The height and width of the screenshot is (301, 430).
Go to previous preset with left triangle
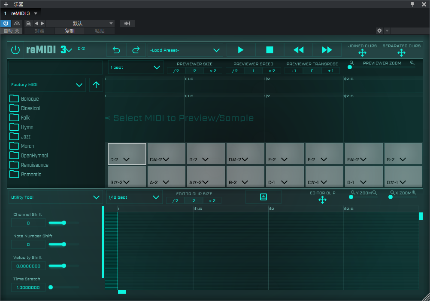[x=36, y=24]
